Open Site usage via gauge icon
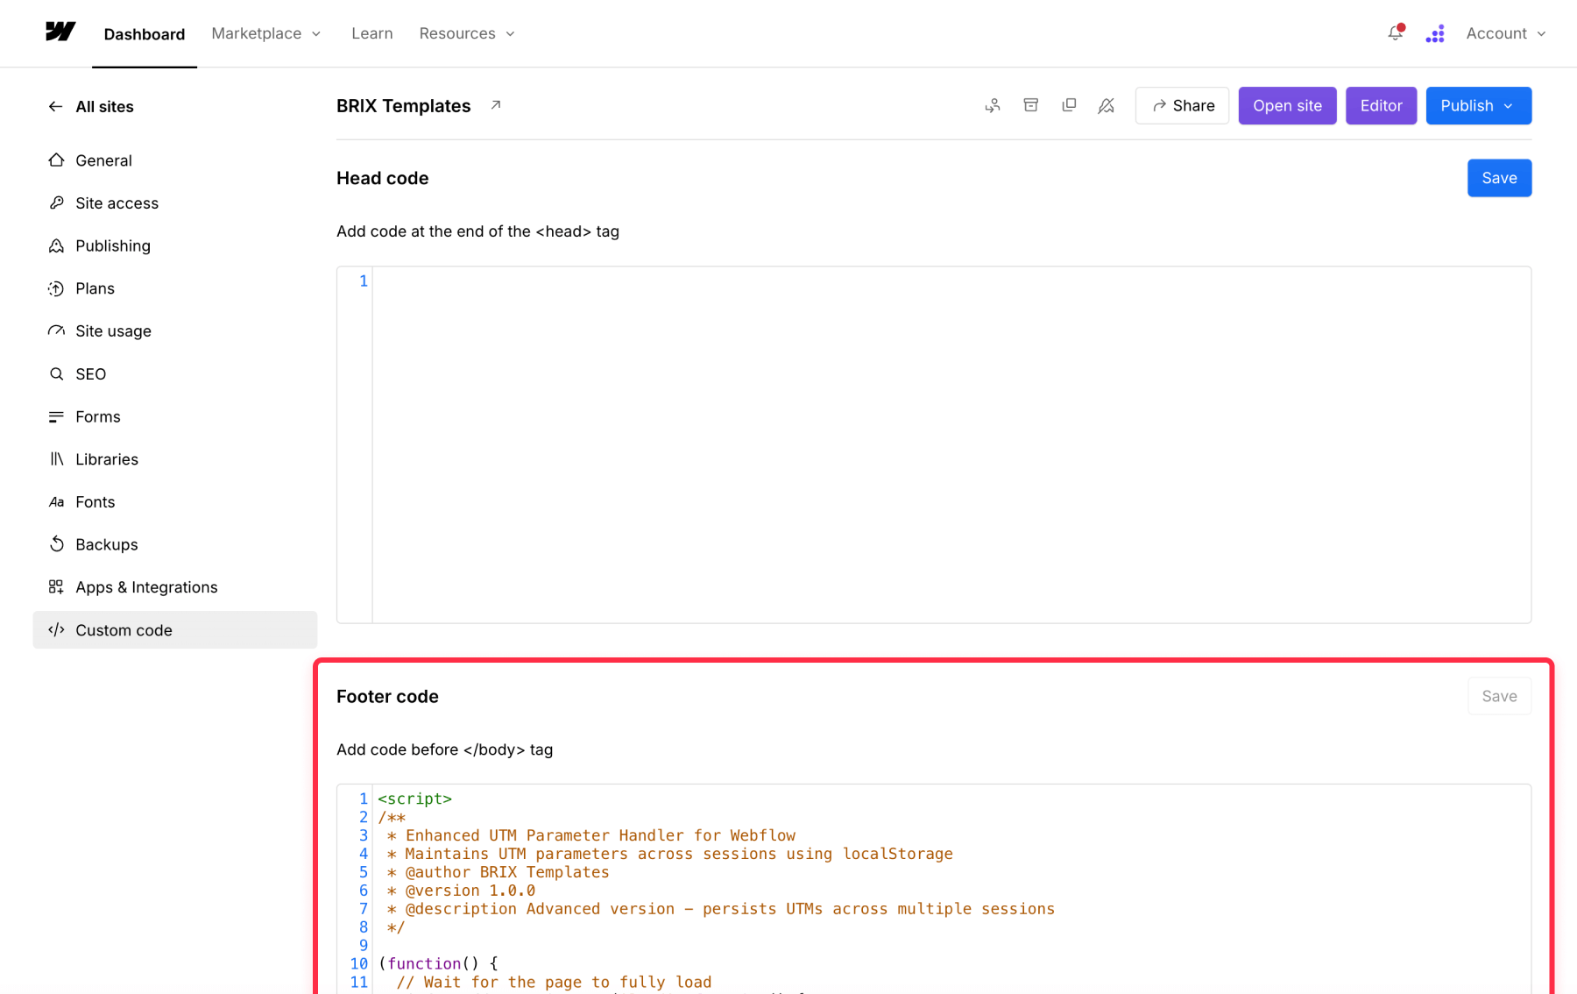The image size is (1577, 994). pos(57,330)
